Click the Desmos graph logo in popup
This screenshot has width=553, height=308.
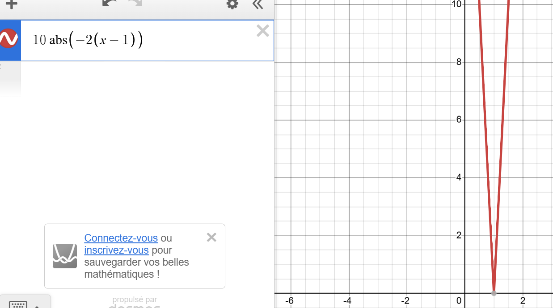[x=65, y=256]
